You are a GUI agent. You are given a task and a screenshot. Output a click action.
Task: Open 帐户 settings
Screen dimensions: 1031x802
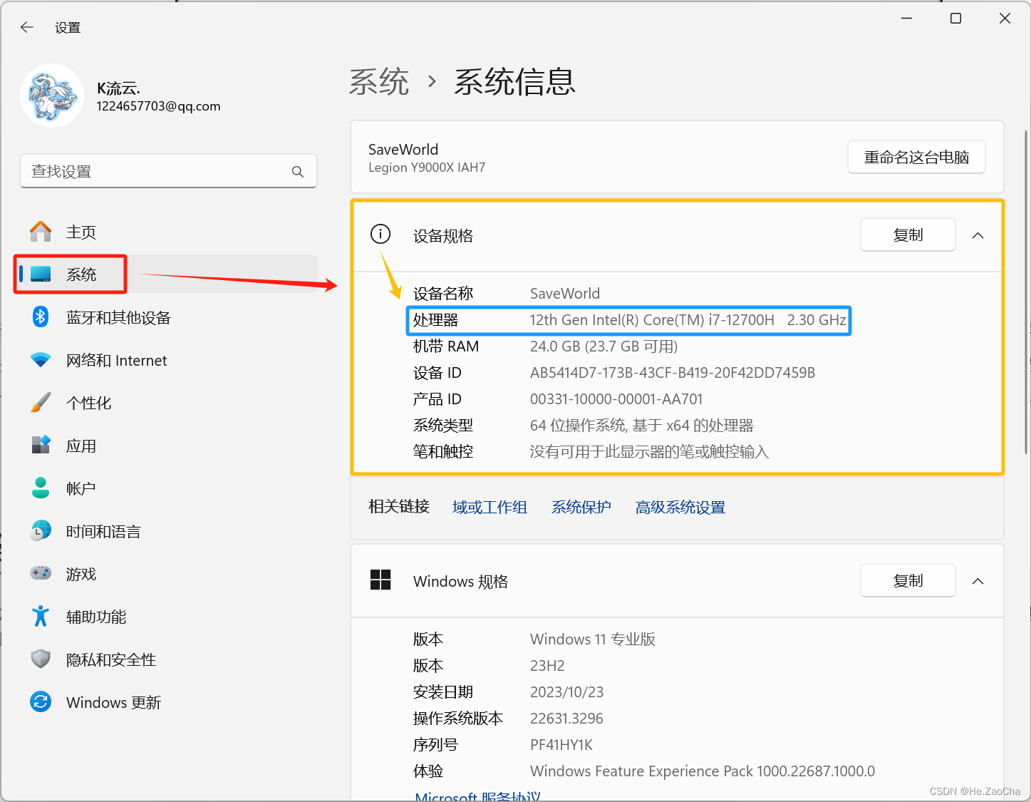[x=168, y=488]
